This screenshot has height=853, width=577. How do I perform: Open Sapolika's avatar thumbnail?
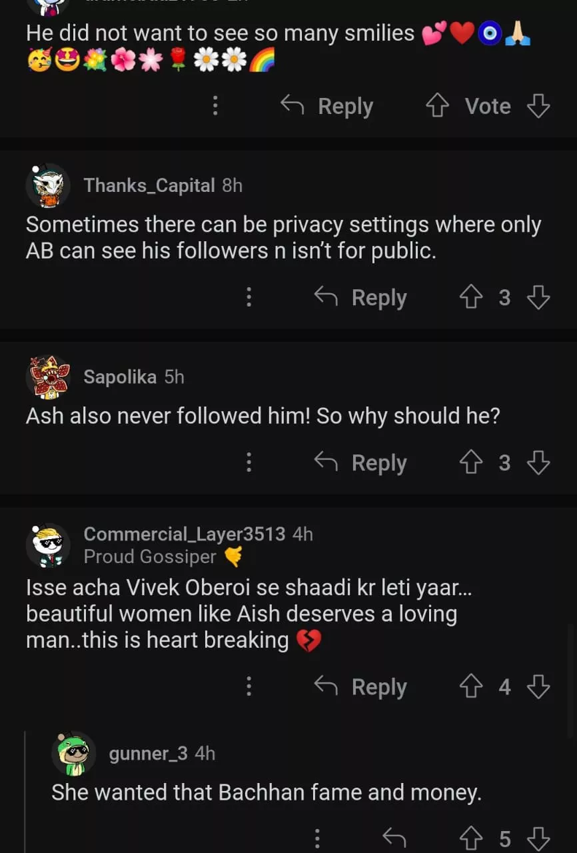(48, 377)
